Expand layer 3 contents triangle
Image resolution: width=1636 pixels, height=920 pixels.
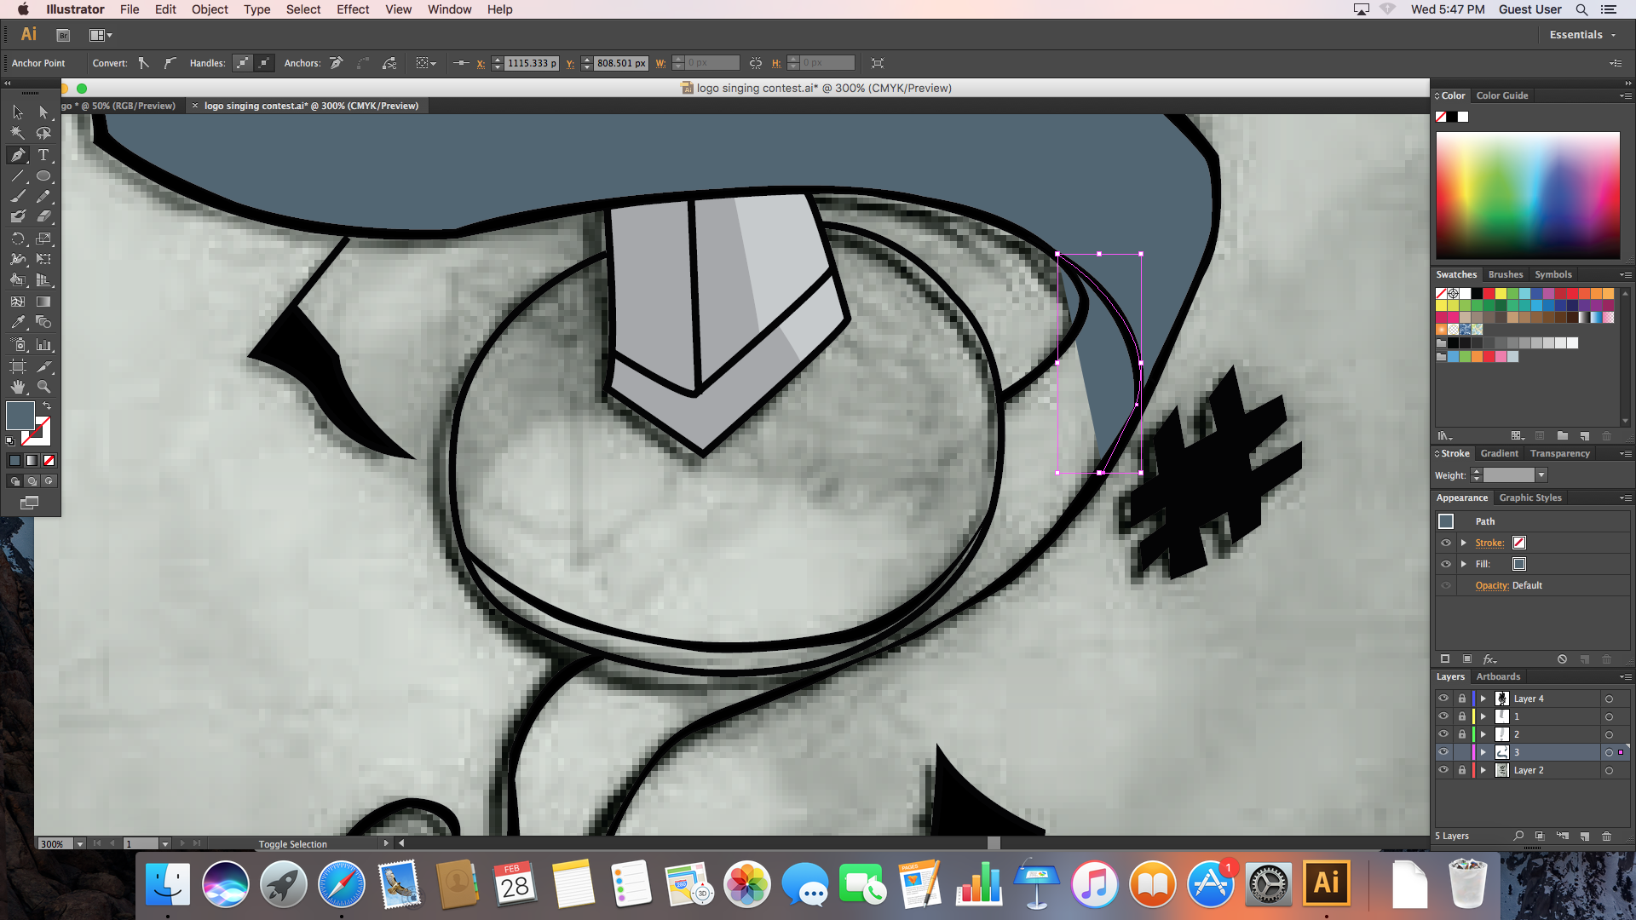pyautogui.click(x=1483, y=752)
